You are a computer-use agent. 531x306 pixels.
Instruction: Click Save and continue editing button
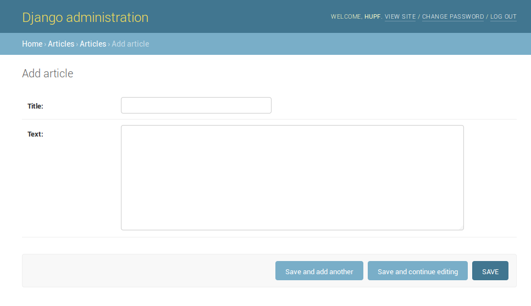pos(418,270)
